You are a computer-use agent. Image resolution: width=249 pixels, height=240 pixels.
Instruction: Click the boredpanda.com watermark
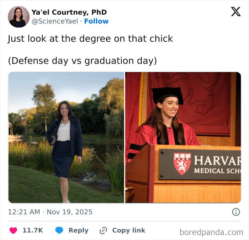coord(211,233)
